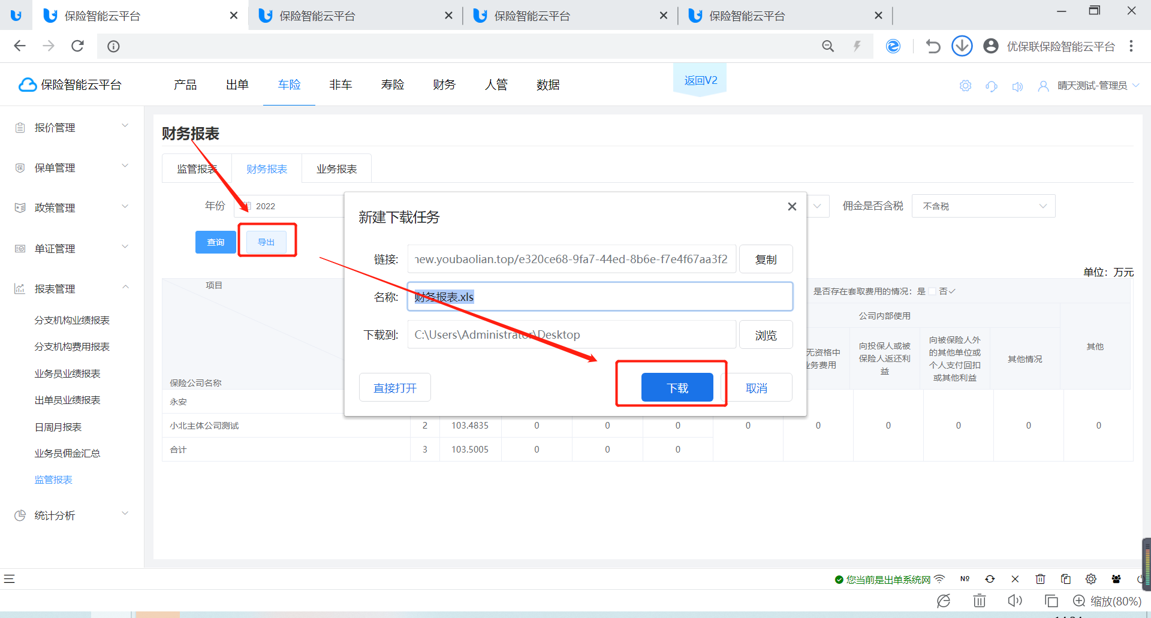Select the 财务报表 tab
1151x618 pixels.
click(267, 169)
